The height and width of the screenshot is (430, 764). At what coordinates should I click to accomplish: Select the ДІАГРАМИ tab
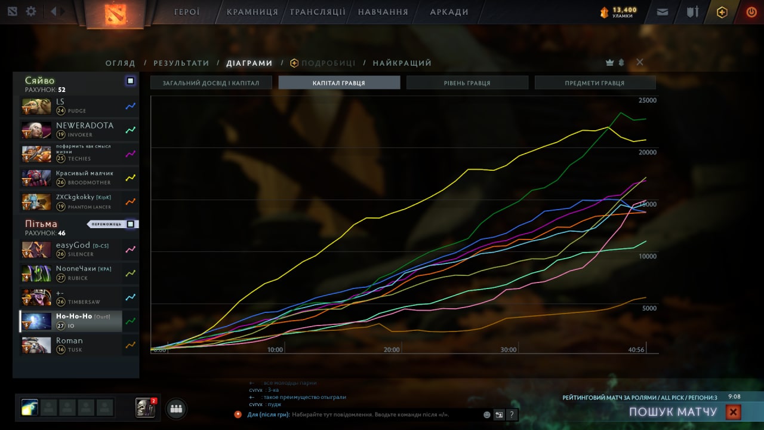tap(249, 63)
